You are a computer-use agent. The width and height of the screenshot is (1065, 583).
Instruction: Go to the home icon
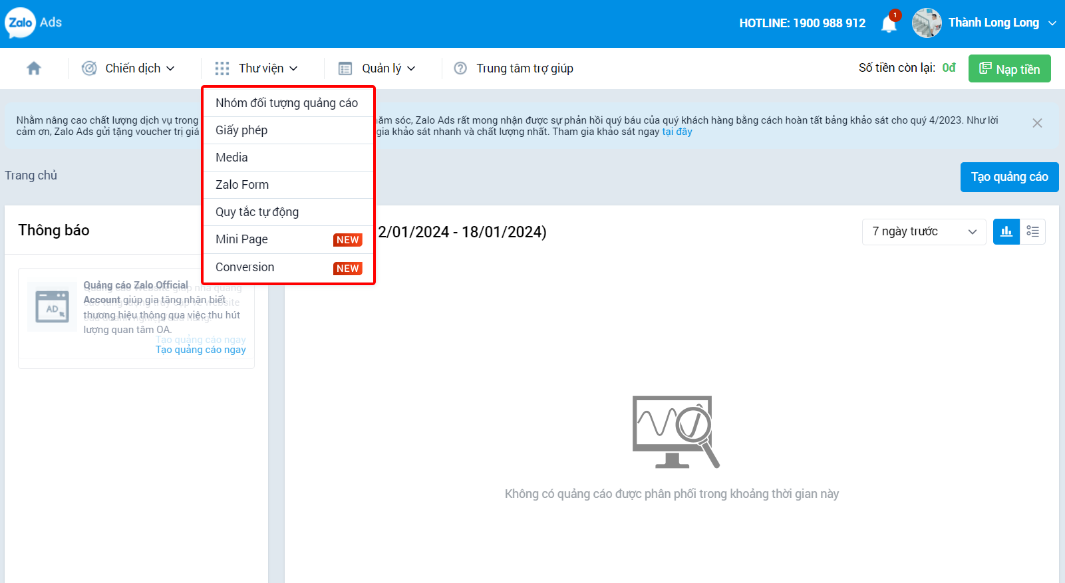(34, 68)
